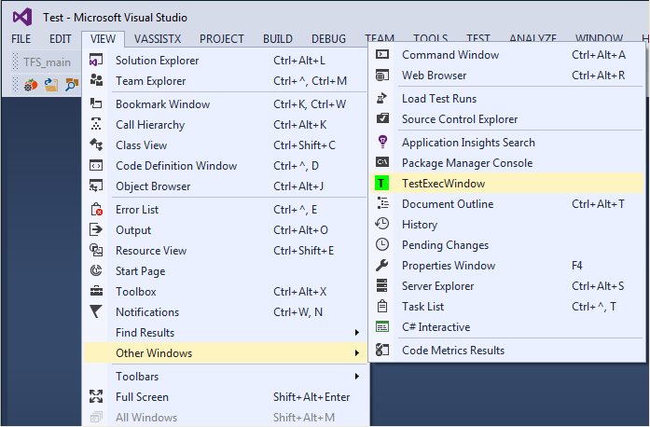Click the Toolbox icon
This screenshot has width=650, height=427.
click(x=96, y=291)
